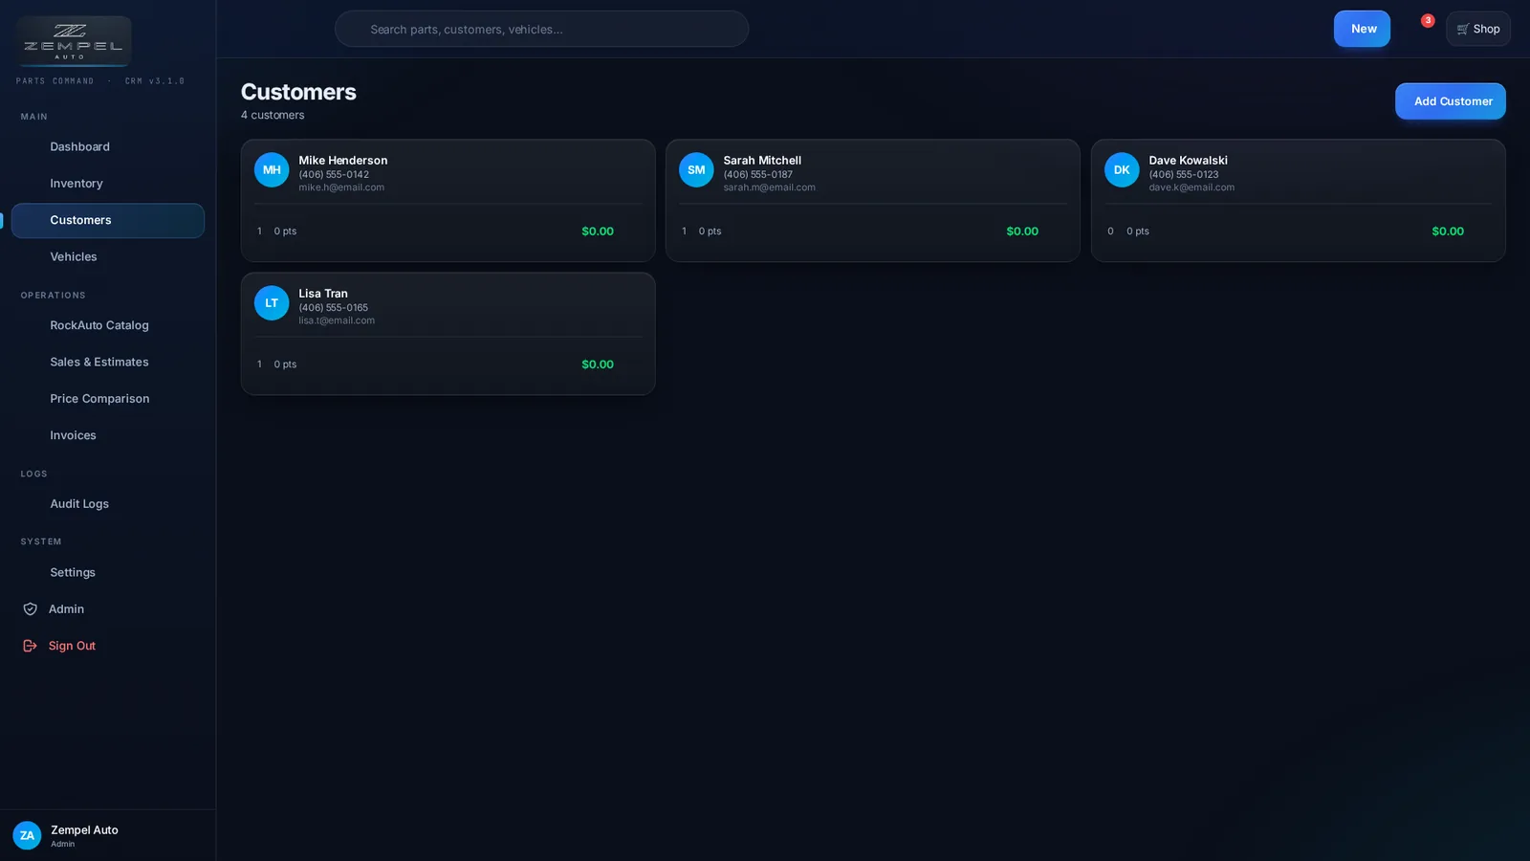Click the New button in header
Screen dimensions: 1530x861
coord(1362,29)
